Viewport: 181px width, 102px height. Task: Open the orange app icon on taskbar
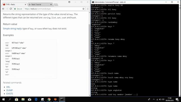point(55,99)
